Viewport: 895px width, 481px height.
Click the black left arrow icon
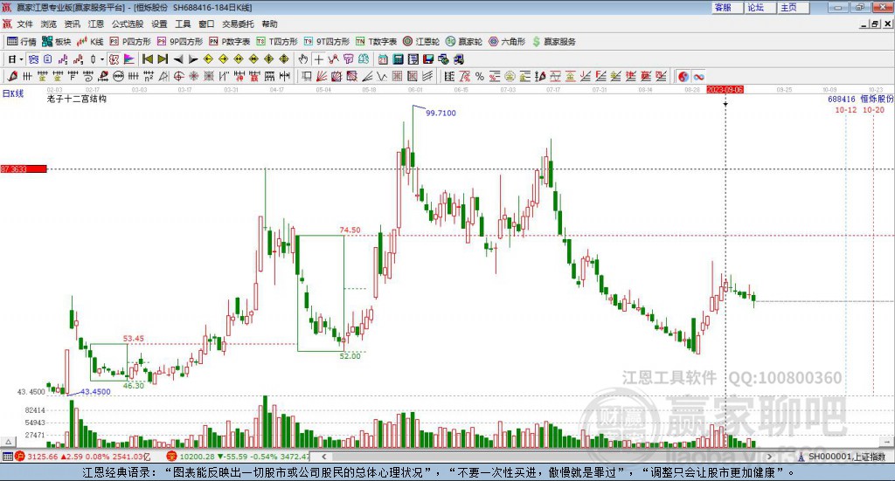coord(178,59)
